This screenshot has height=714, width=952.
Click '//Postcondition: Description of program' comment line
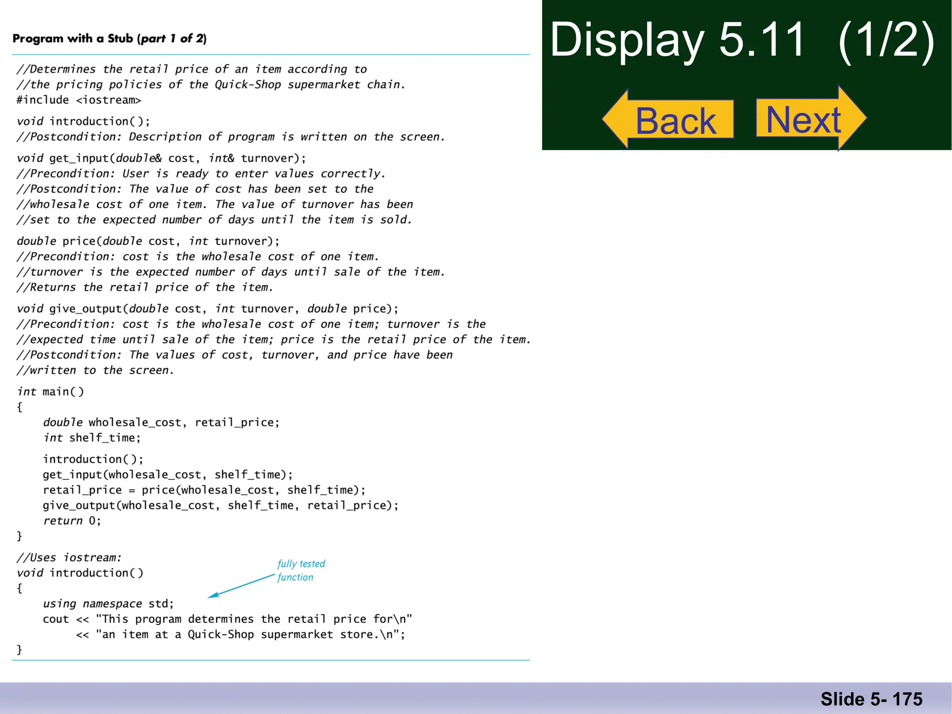[231, 137]
